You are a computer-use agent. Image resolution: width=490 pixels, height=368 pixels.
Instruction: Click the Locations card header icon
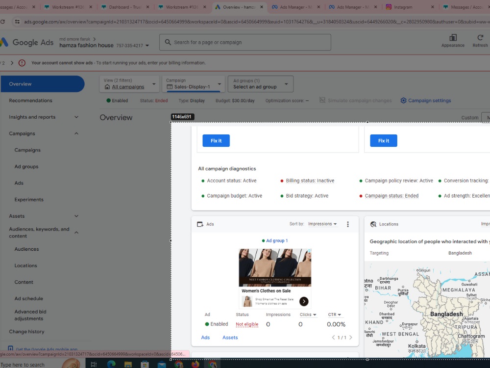[x=373, y=224]
